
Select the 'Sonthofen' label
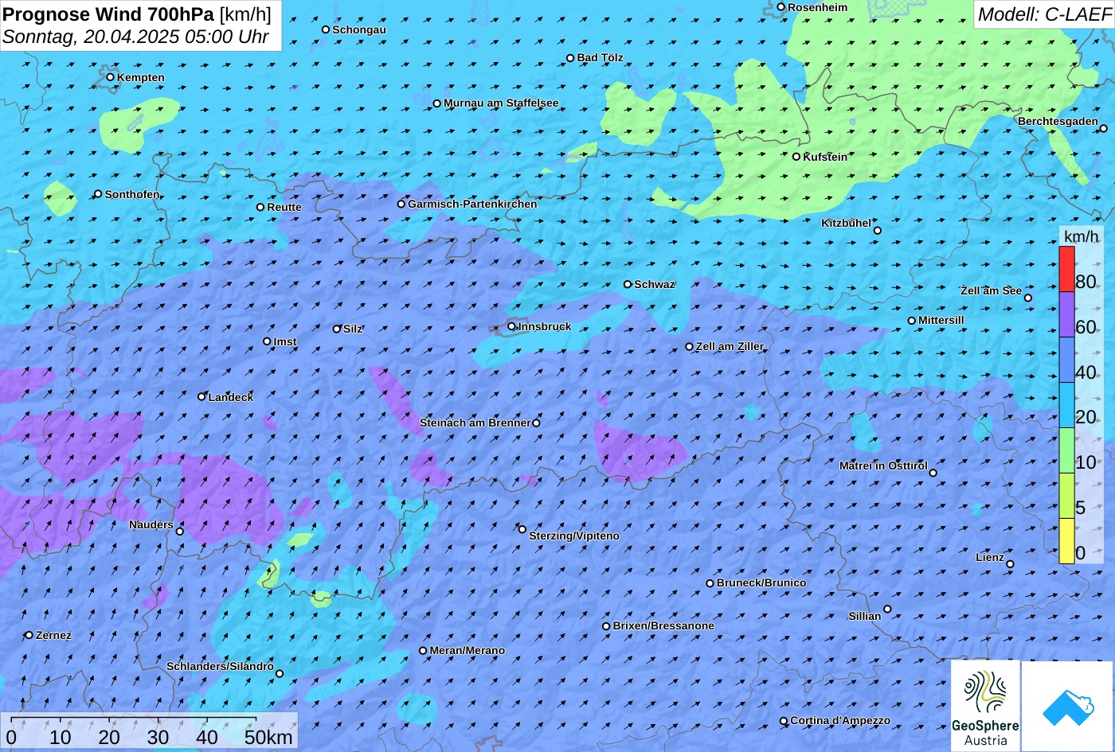click(132, 194)
